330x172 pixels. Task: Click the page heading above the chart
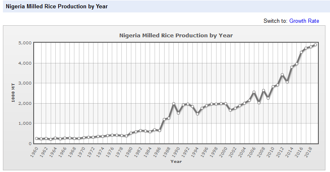pos(57,7)
